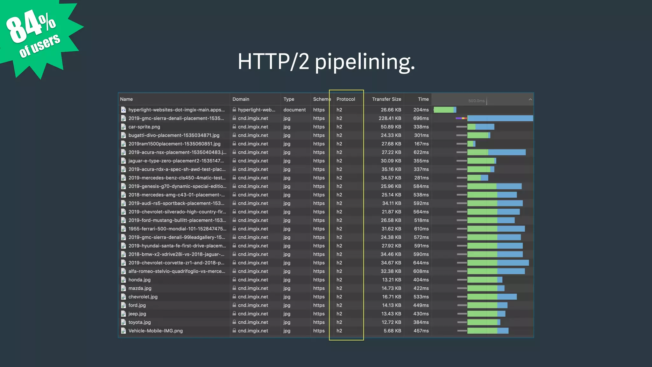Viewport: 652px width, 367px height.
Task: Click image icon beside Vehicle-Mobile-IMG.png
Action: (x=124, y=331)
